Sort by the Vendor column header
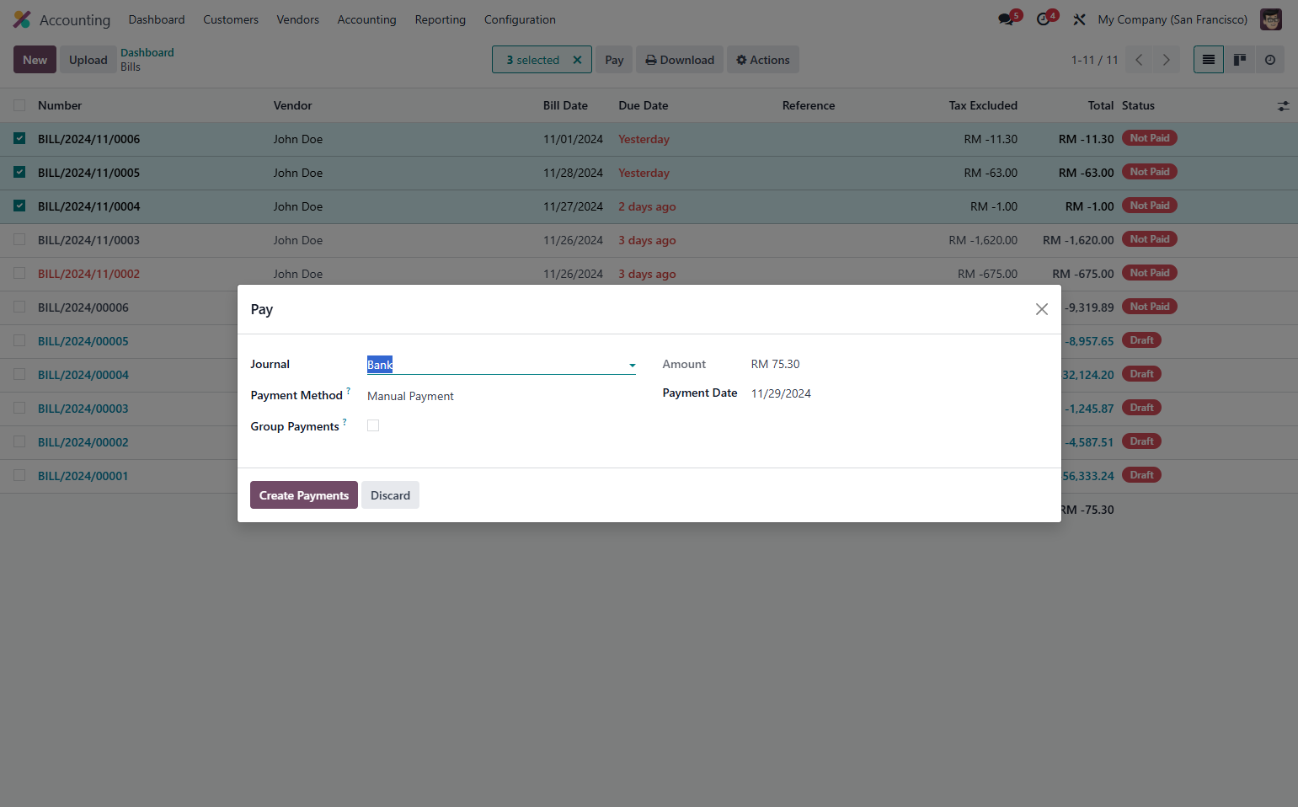 tap(293, 105)
